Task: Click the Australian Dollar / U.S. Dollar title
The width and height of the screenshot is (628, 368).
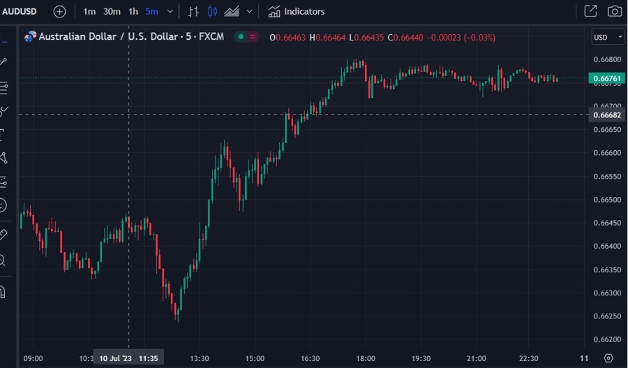Action: [131, 36]
